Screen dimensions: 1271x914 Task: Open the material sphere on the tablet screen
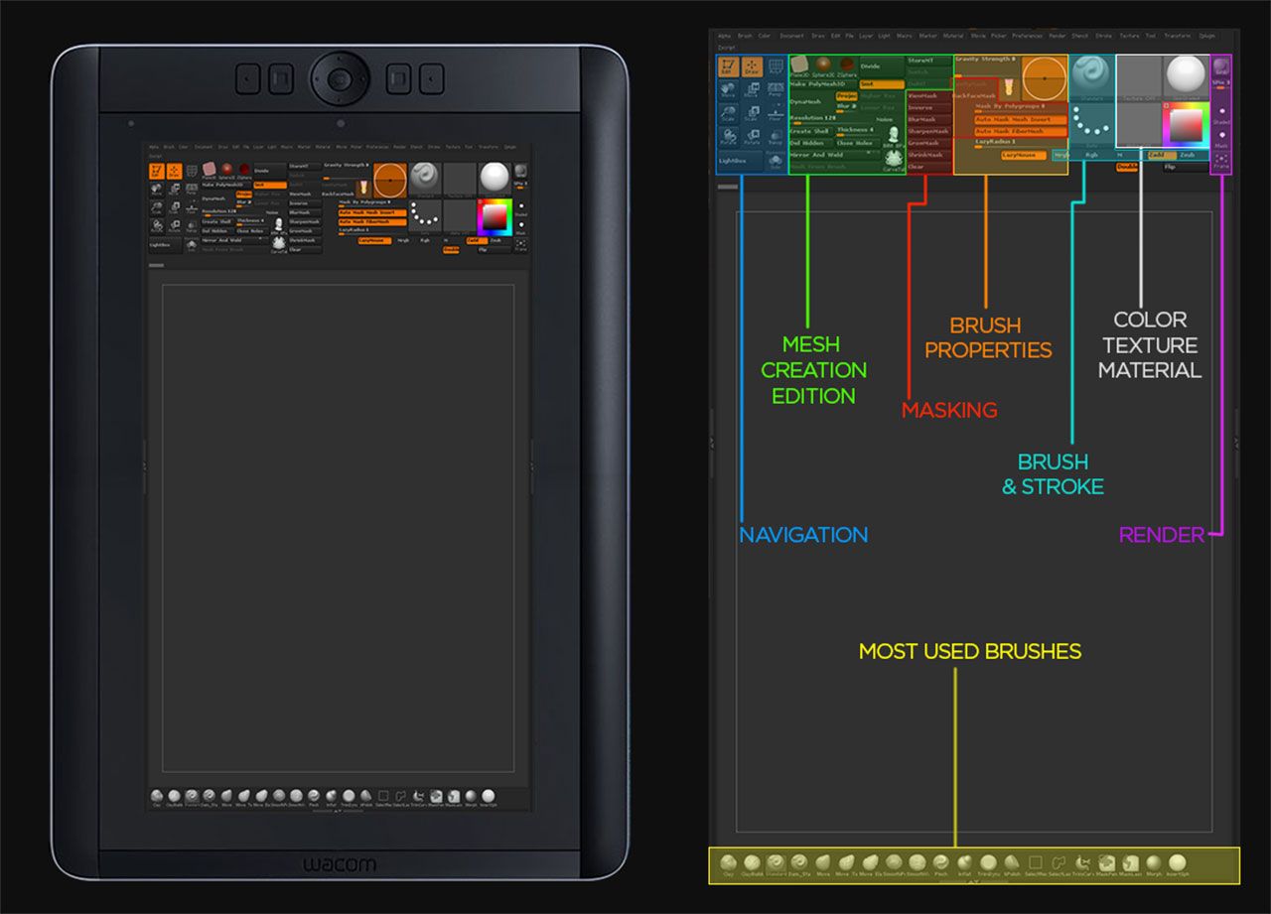coord(494,178)
